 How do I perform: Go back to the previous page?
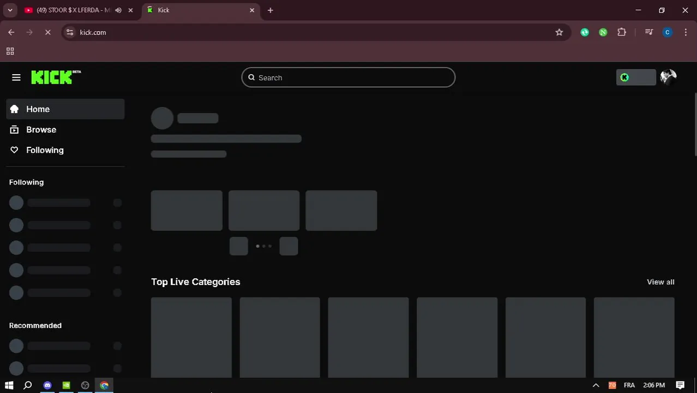11,32
